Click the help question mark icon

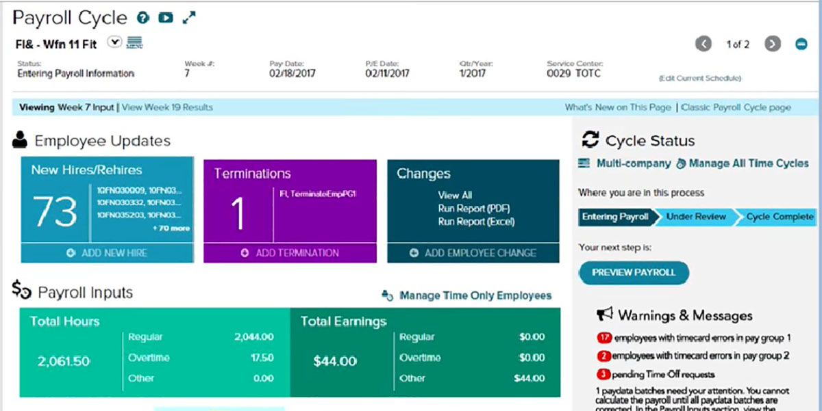point(143,18)
